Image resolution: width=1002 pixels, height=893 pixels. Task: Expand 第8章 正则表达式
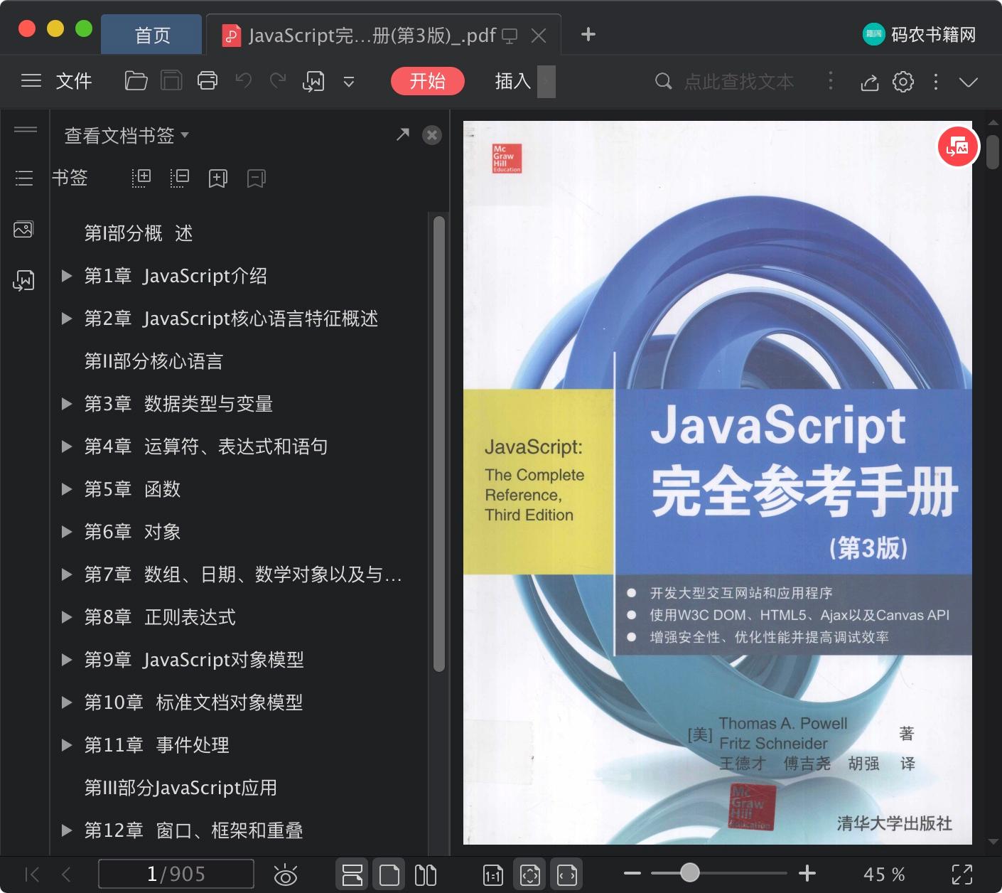point(67,617)
